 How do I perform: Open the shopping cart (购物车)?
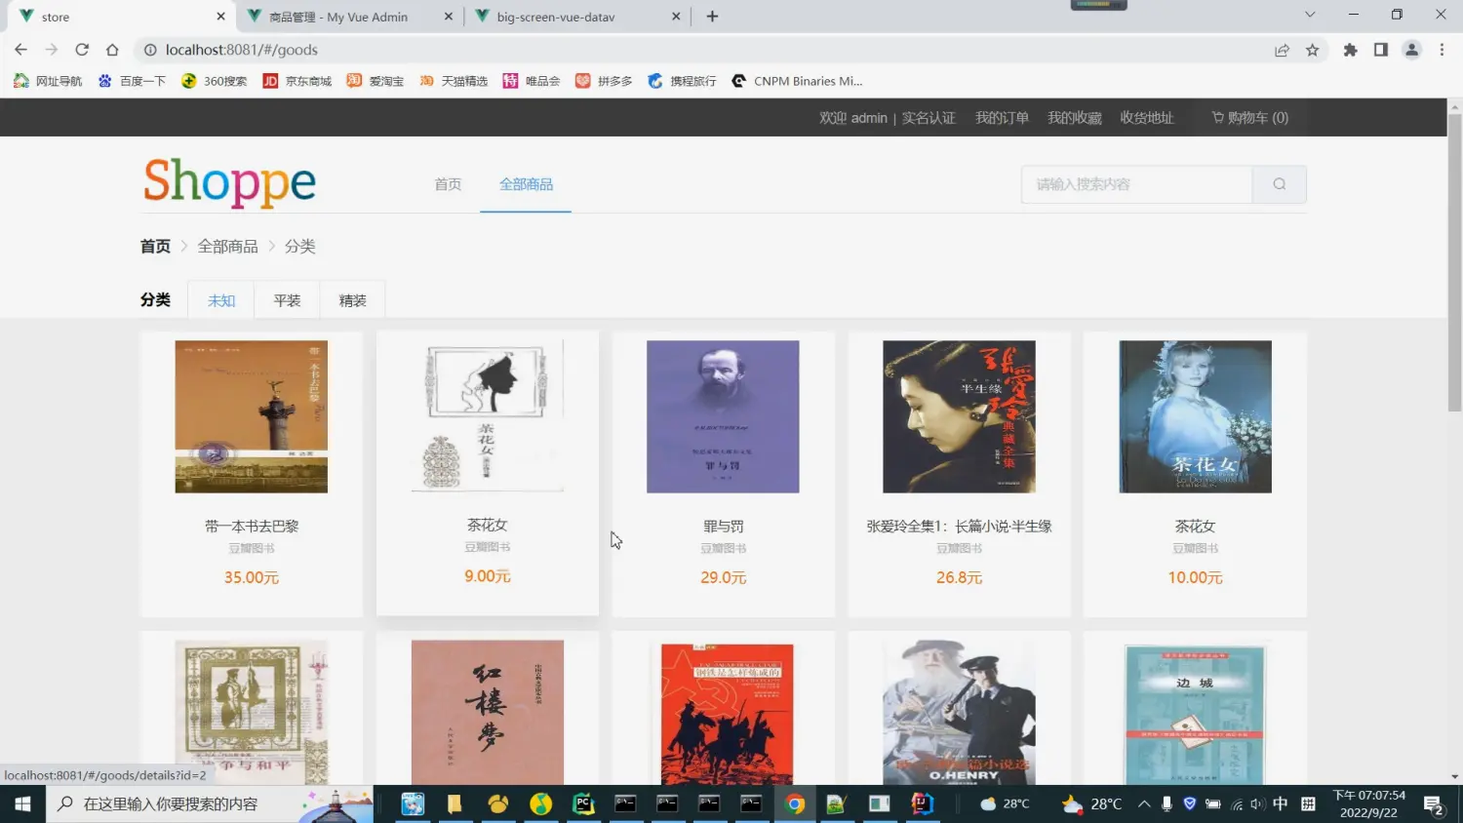tap(1249, 118)
